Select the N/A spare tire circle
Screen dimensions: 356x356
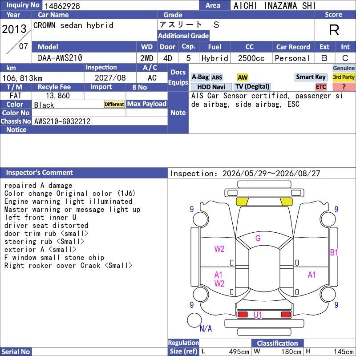[x=194, y=320]
